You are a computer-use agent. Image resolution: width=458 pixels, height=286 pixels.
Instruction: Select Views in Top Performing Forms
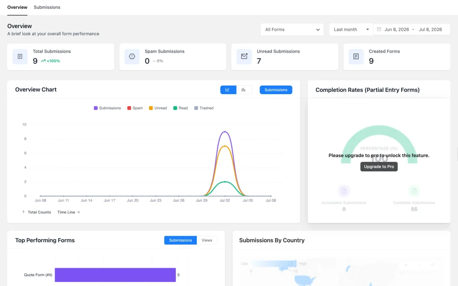[x=207, y=240]
